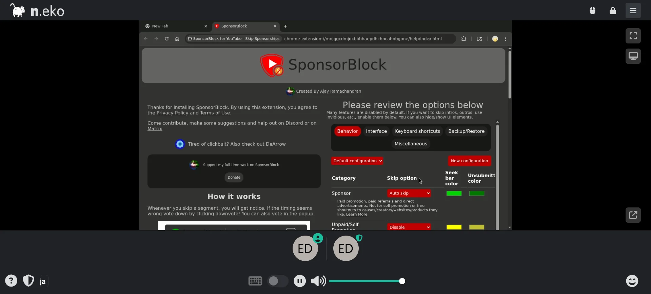Mute the stream with speaker icon

point(318,281)
